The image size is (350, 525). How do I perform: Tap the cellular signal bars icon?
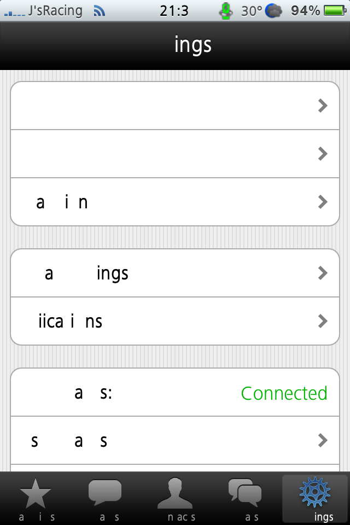pos(14,13)
